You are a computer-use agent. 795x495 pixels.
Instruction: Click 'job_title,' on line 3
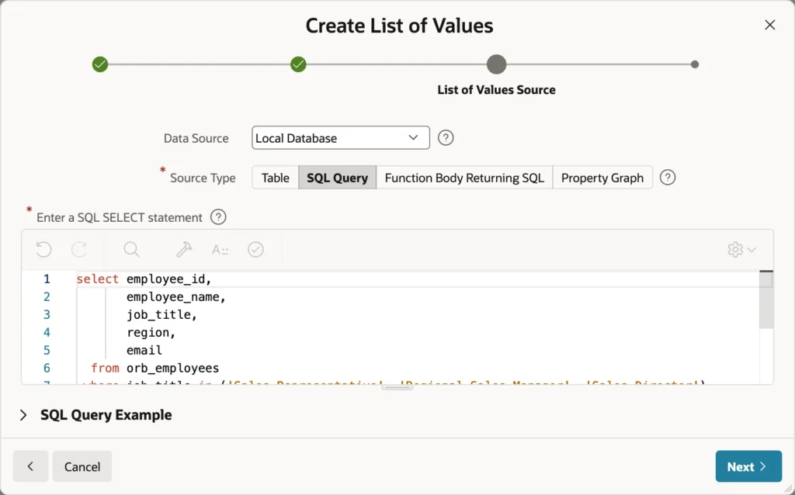pos(161,315)
